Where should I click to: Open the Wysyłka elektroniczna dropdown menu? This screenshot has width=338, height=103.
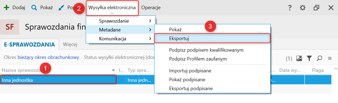click(x=112, y=8)
